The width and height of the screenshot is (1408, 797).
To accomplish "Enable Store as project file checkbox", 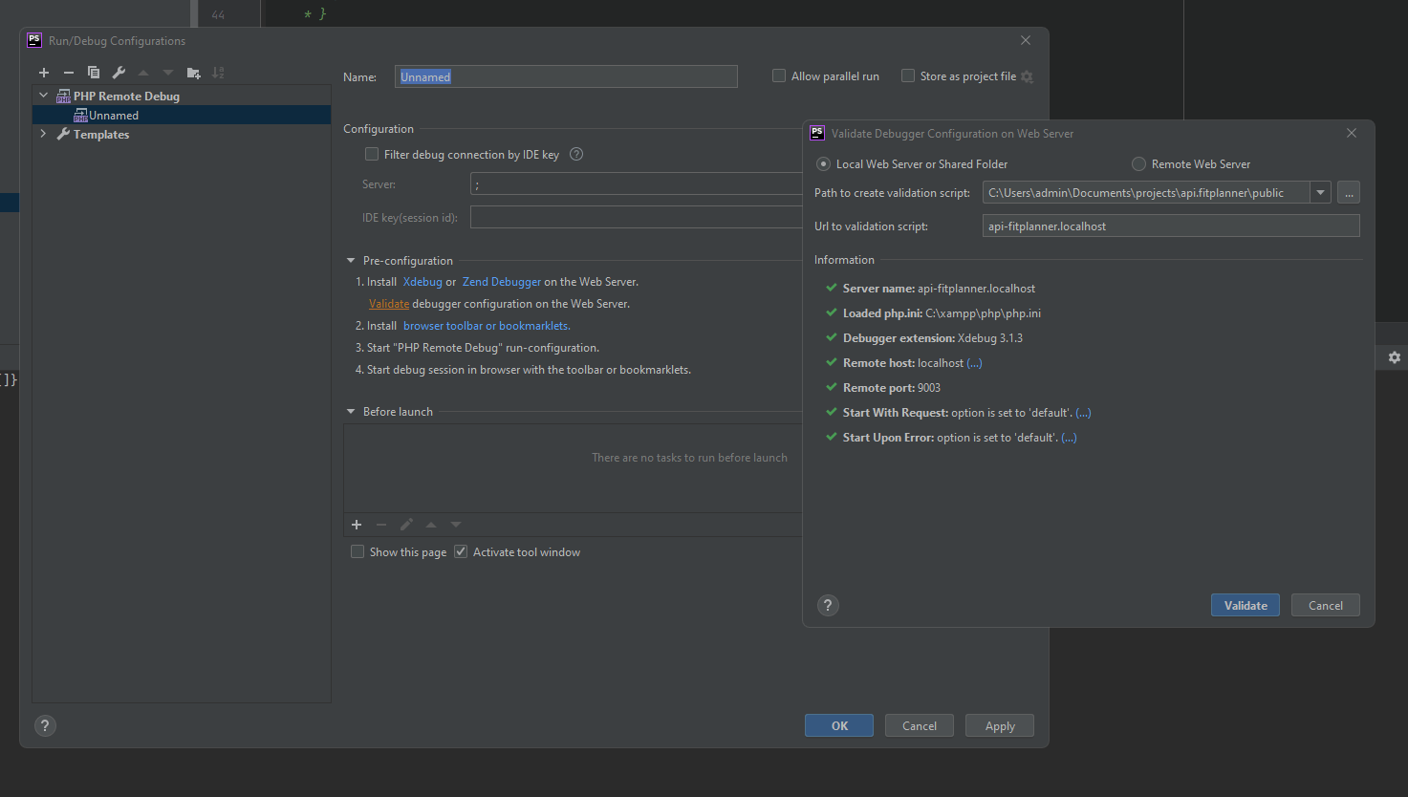I will click(908, 75).
